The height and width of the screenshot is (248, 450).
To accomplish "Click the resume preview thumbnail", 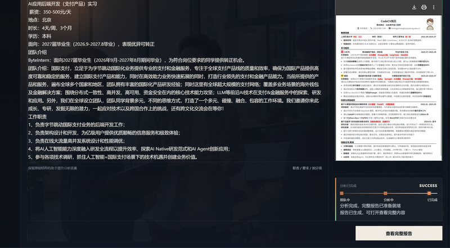I will (389, 88).
